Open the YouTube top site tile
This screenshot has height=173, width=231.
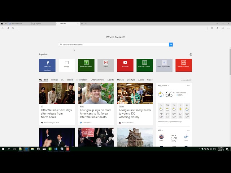coord(125,65)
